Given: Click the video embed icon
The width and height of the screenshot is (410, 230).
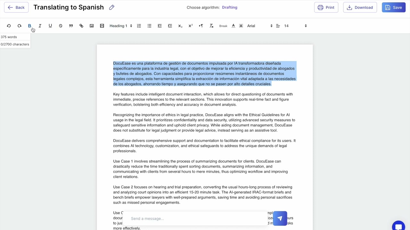Looking at the screenshot, I should point(102,26).
